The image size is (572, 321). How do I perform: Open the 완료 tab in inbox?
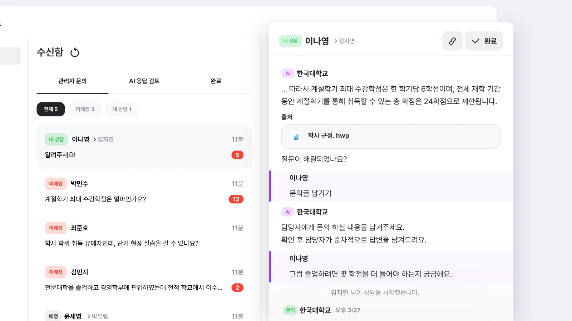(216, 81)
